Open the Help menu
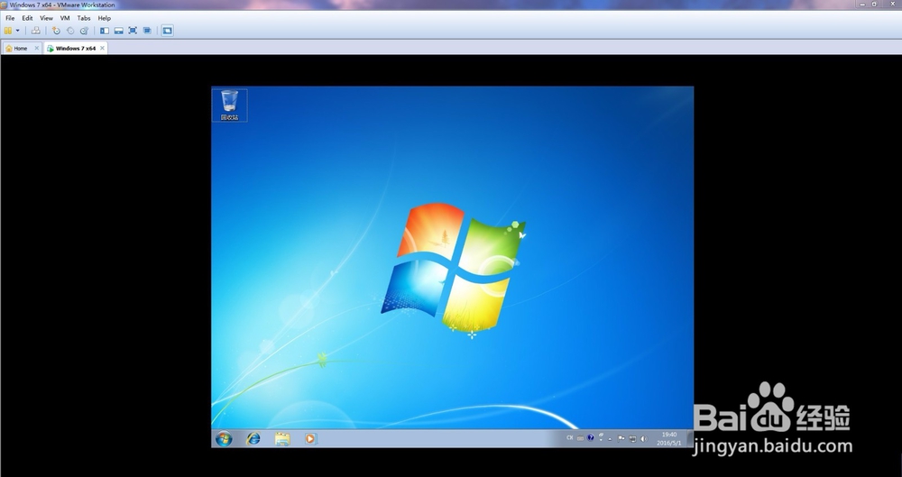Screen dimensions: 902x477 tap(104, 18)
